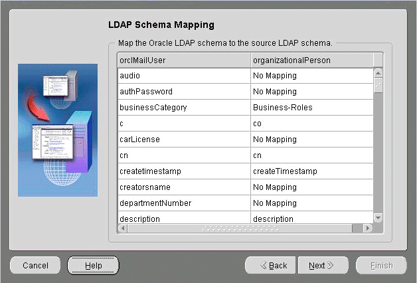Open mapping for creatorsname No Mapping
The height and width of the screenshot is (283, 417).
click(312, 187)
